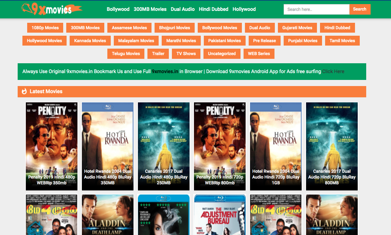Image resolution: width=391 pixels, height=235 pixels.
Task: Open Hollywood in top navigation
Action: pos(244,9)
